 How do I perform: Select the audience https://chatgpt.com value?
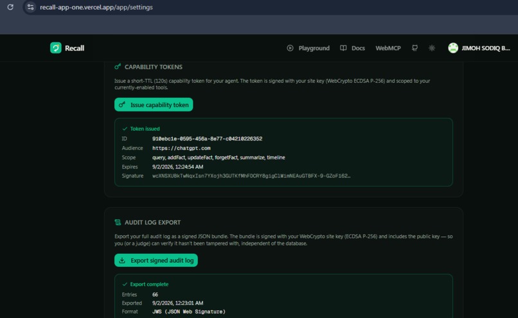[x=181, y=148]
